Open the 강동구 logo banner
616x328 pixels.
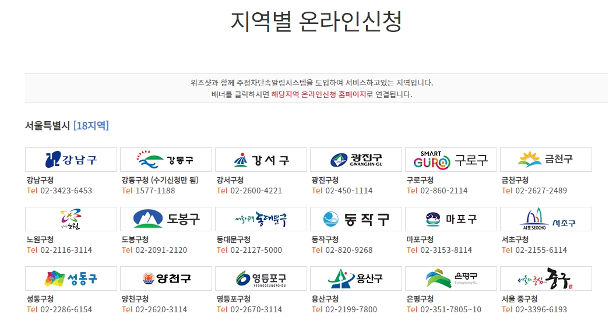166,160
